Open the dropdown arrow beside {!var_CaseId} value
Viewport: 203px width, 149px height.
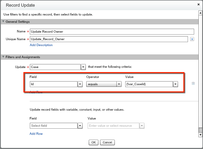pyautogui.click(x=176, y=84)
